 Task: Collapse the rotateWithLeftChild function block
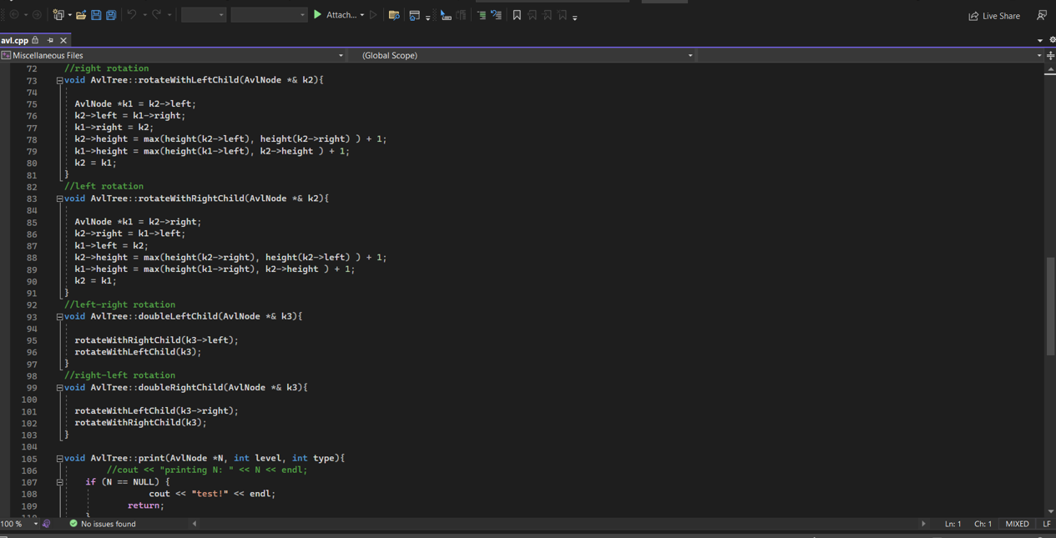pyautogui.click(x=59, y=81)
